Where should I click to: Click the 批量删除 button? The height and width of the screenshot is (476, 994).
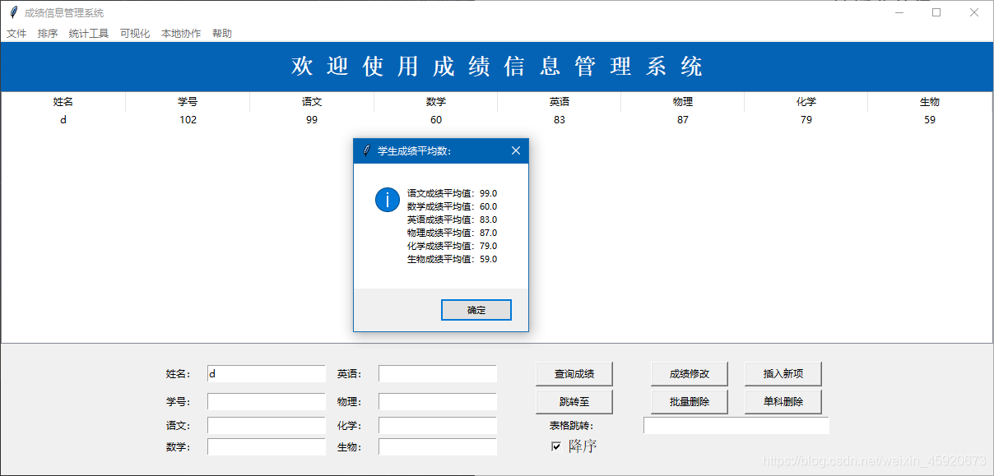[690, 402]
